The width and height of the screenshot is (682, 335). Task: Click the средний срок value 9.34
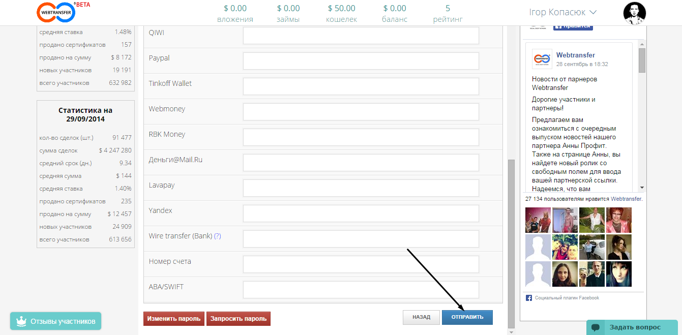[126, 163]
